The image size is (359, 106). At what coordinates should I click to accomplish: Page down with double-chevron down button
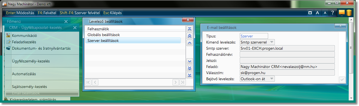coord(190,68)
